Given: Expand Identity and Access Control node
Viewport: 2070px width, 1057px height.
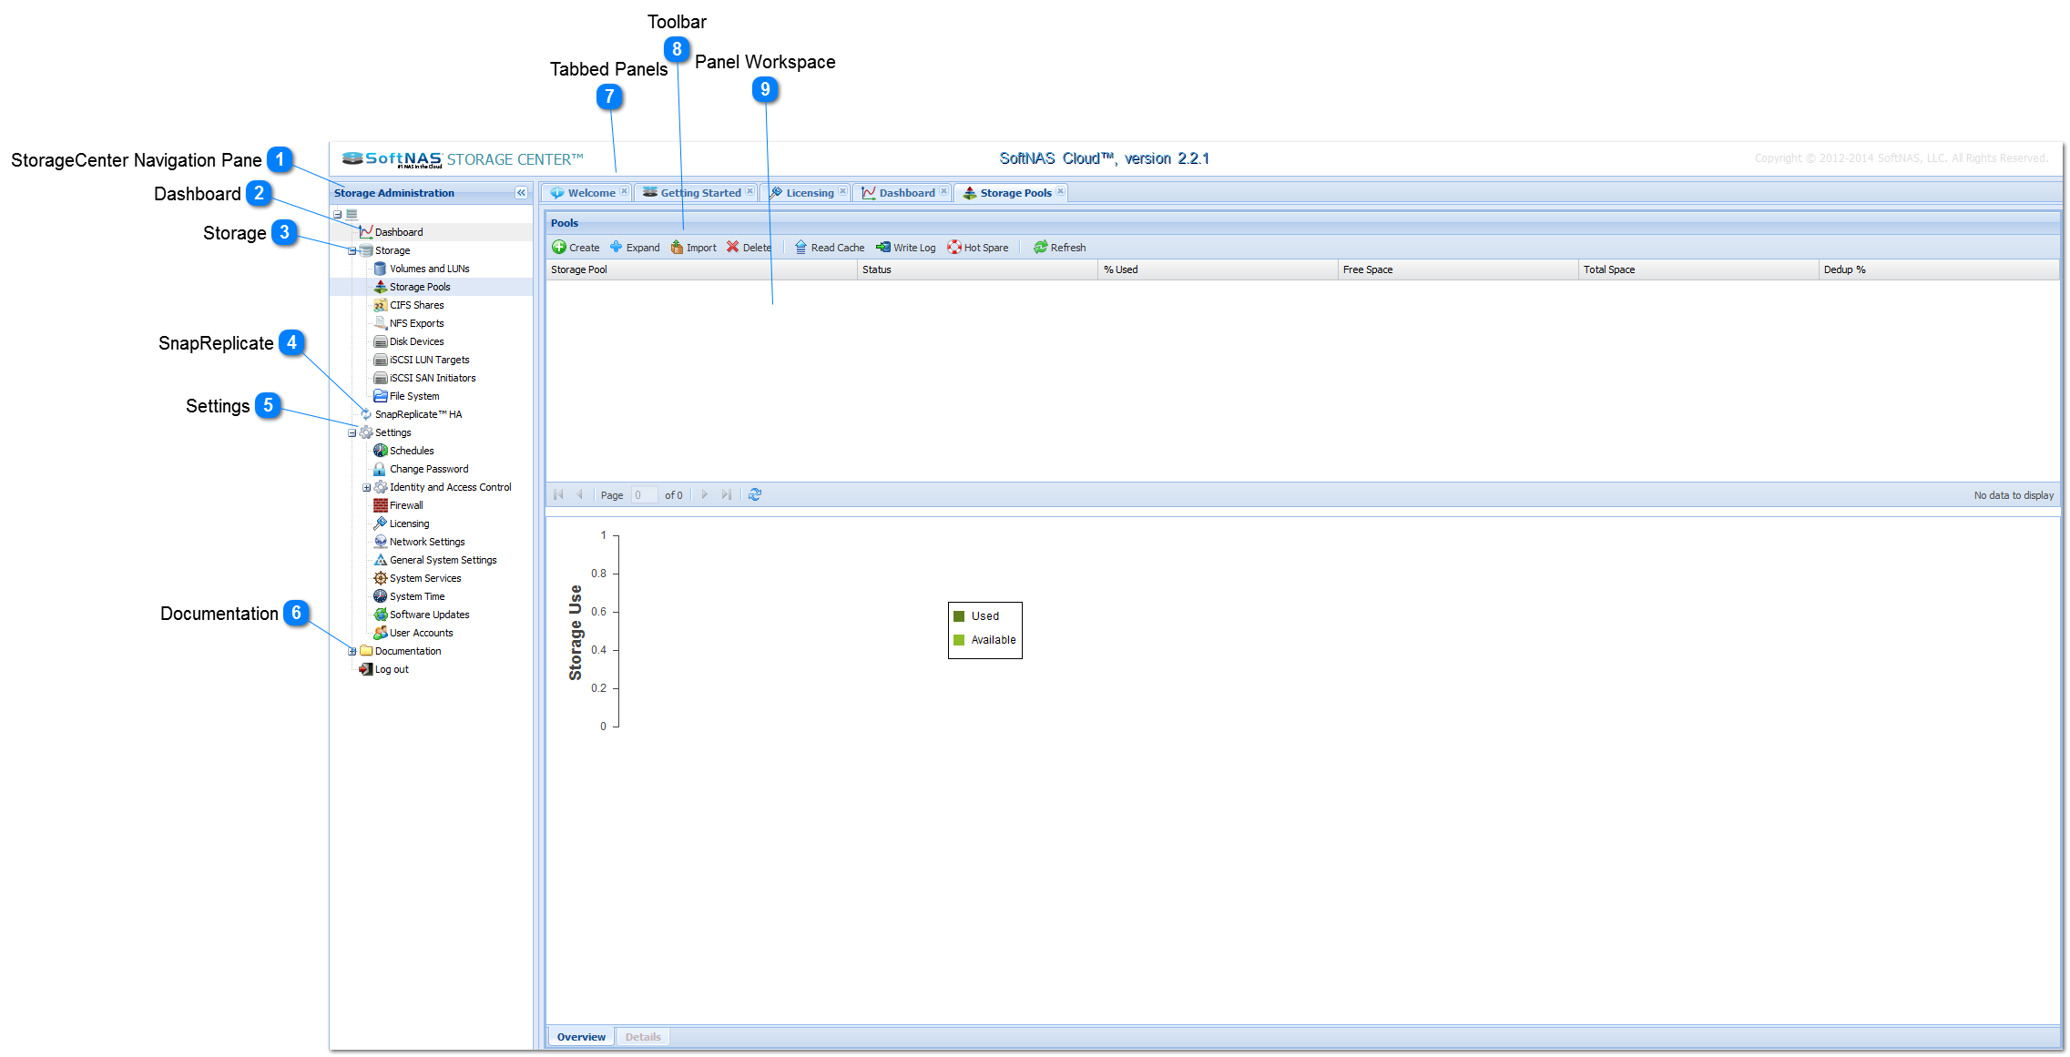Looking at the screenshot, I should click(x=366, y=487).
